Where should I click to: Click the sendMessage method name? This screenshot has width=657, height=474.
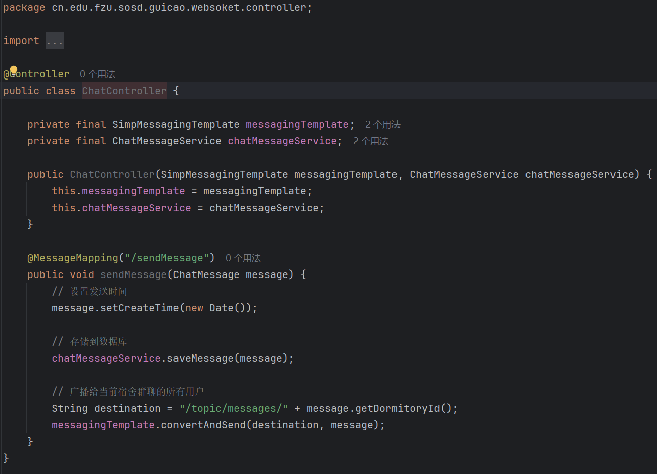point(134,275)
